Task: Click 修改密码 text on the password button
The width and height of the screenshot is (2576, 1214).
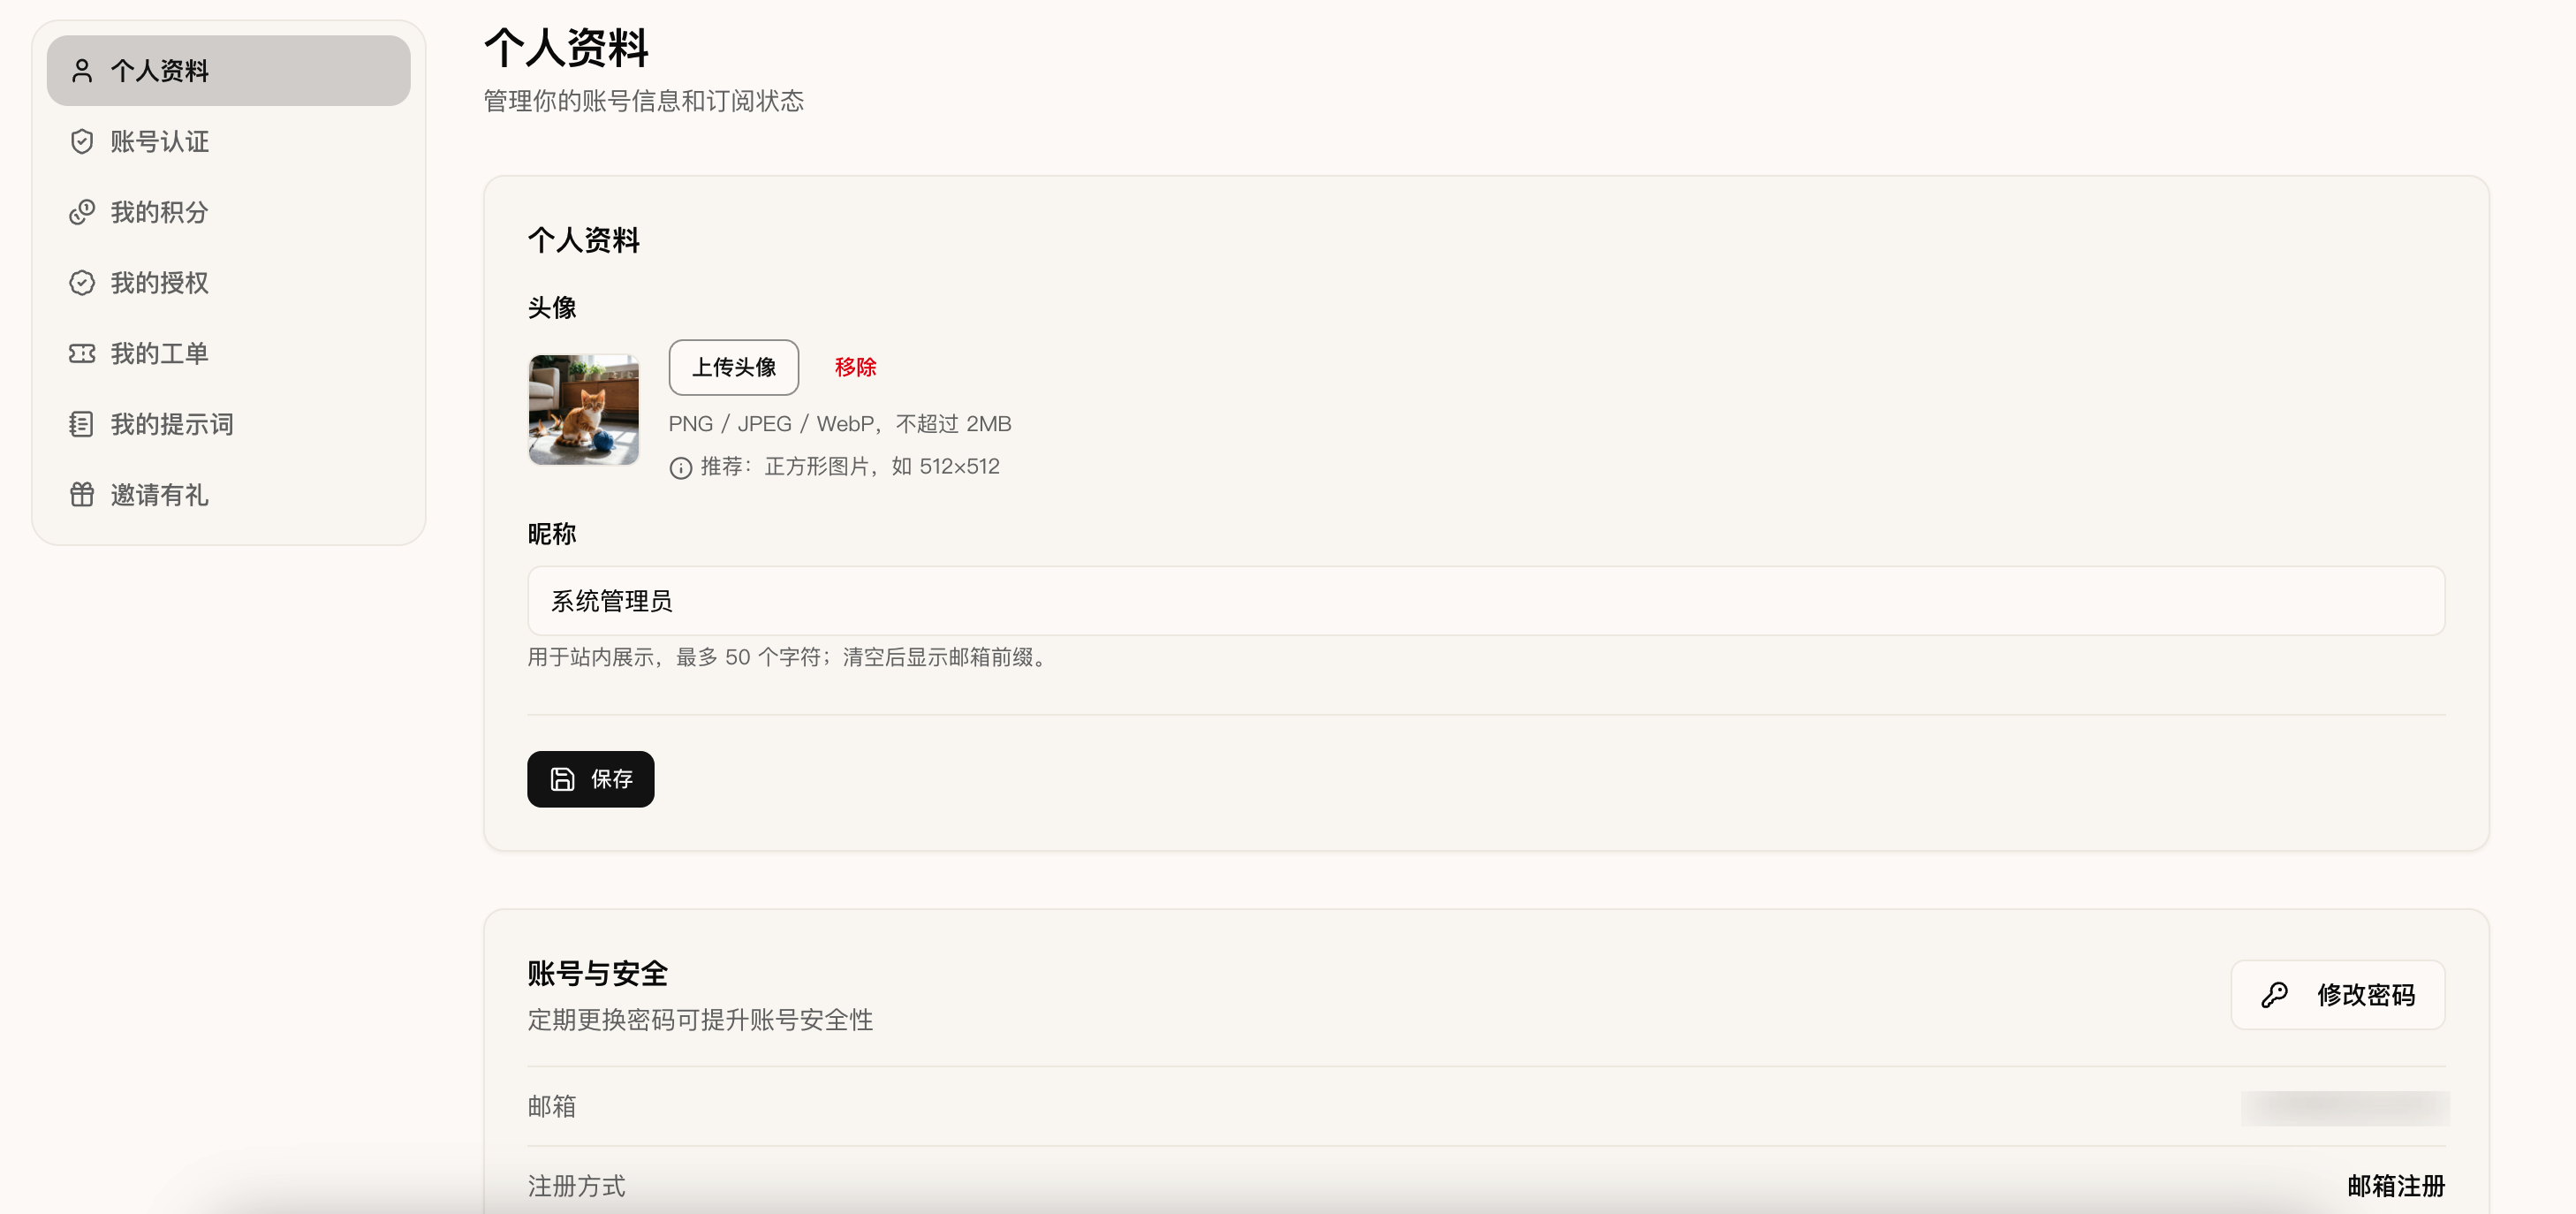Action: point(2366,995)
